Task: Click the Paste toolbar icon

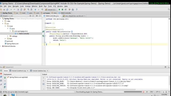Action: pyautogui.click(x=24, y=10)
